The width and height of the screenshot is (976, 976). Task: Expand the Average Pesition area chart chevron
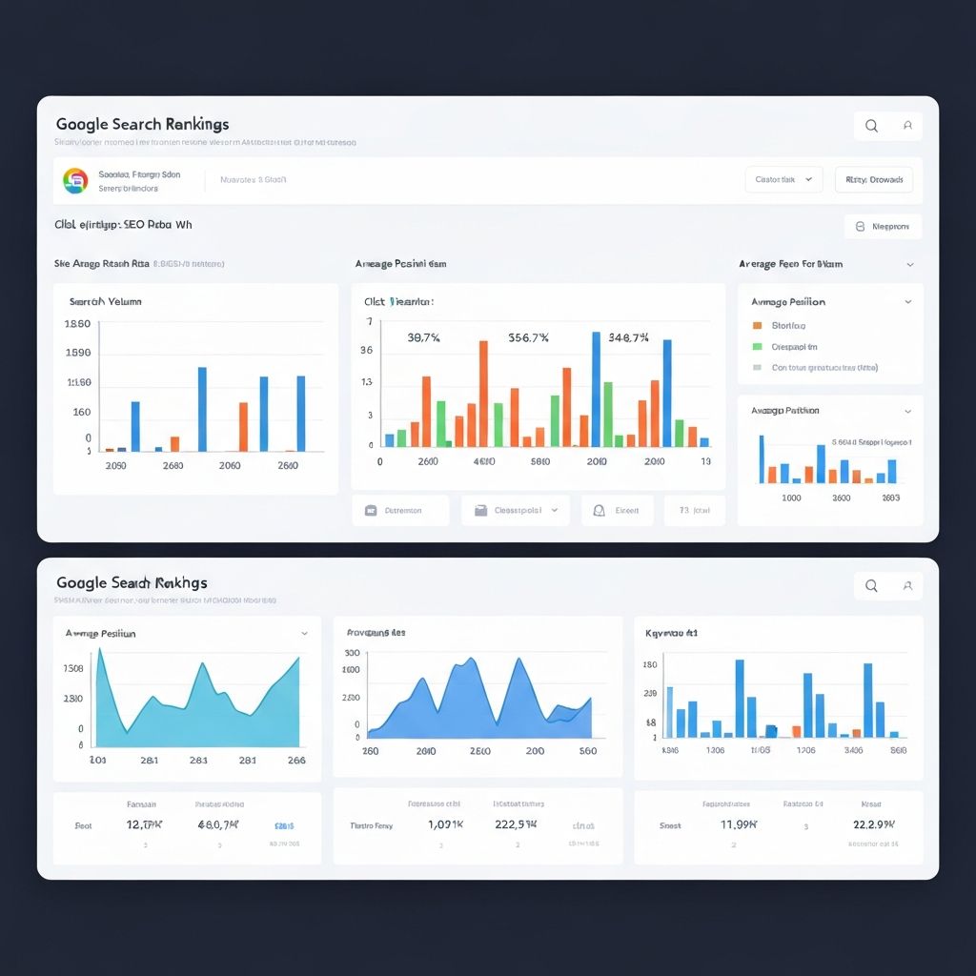point(304,634)
